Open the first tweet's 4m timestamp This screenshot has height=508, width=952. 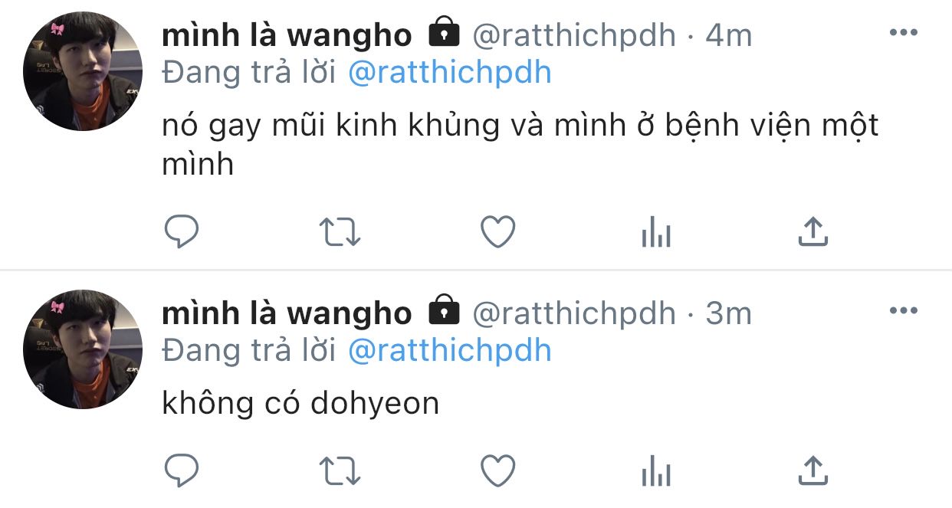tap(728, 34)
